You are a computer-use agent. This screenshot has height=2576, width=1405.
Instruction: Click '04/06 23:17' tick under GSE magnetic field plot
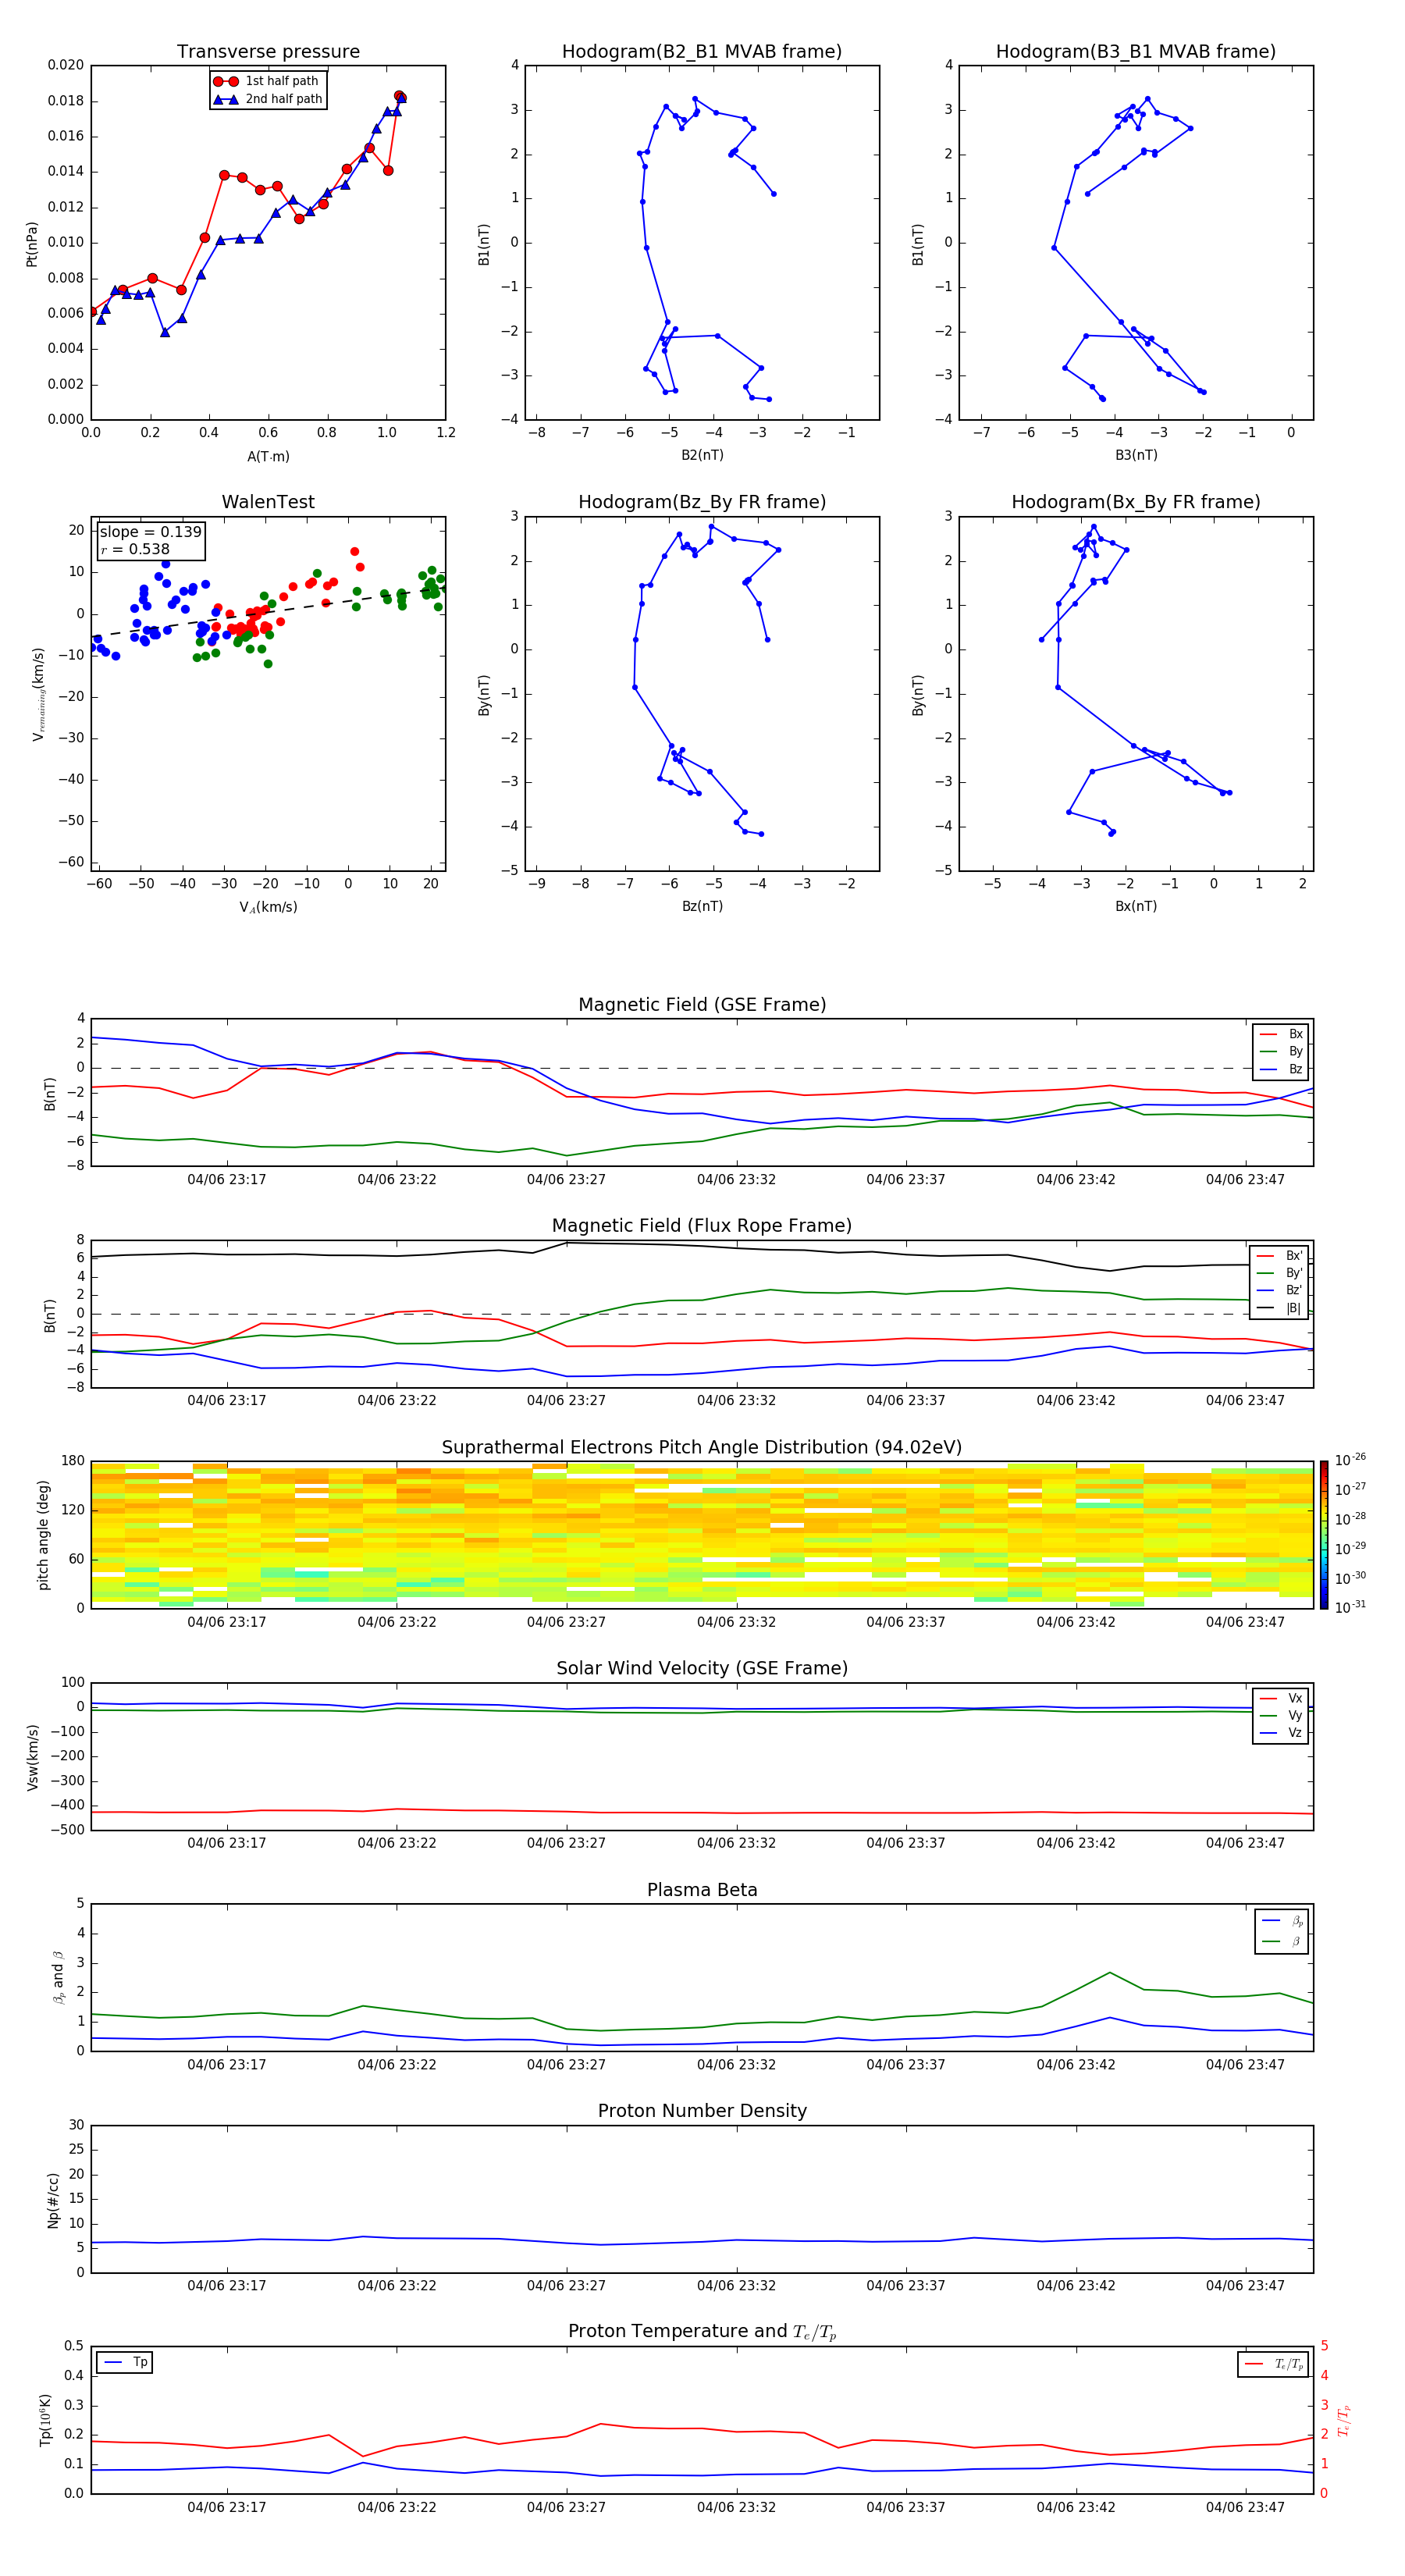pos(227,1179)
